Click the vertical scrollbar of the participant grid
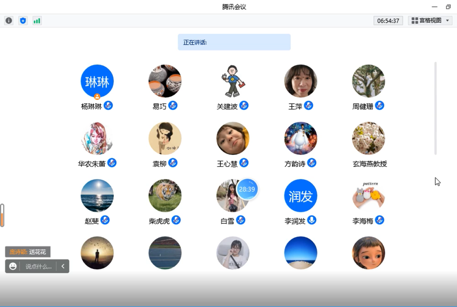Viewport: 457px width, 307px height. pos(435,108)
